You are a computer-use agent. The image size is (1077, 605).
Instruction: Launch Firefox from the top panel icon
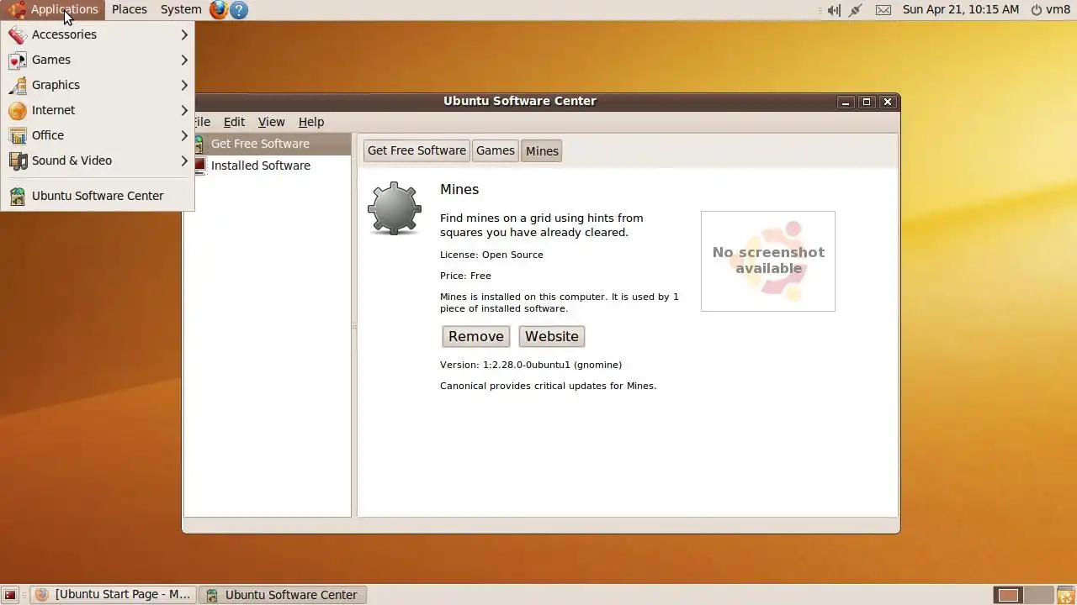tap(219, 10)
